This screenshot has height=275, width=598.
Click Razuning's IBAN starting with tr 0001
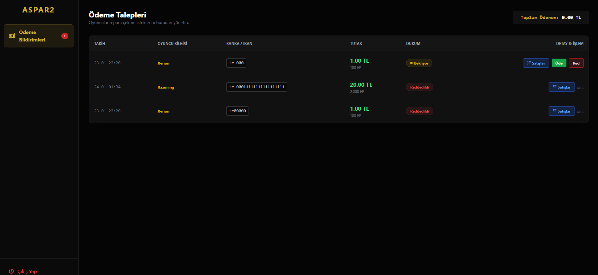coord(256,87)
